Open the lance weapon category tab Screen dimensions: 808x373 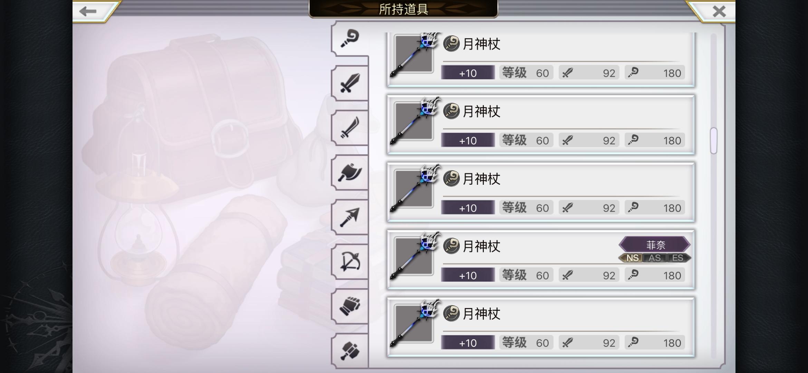[x=350, y=217]
